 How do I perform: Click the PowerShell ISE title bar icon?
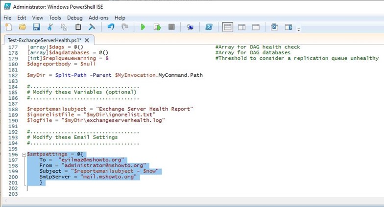tap(7, 6)
